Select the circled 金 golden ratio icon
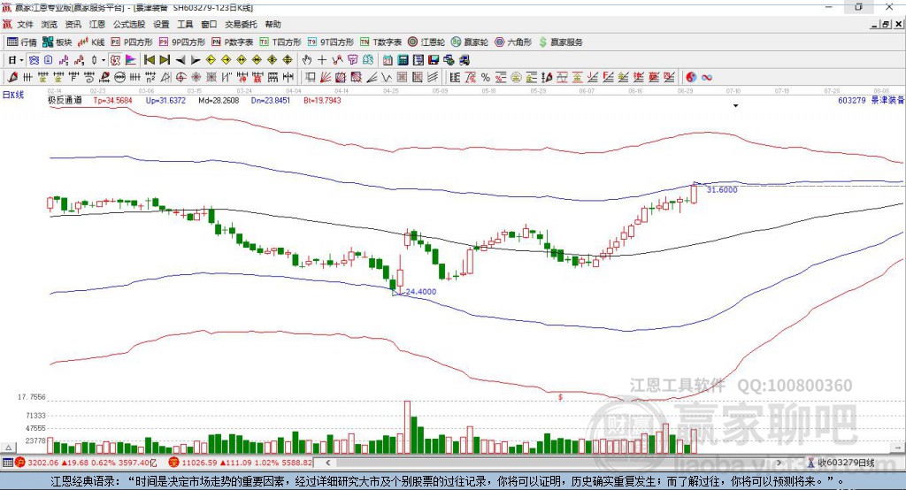Image resolution: width=906 pixels, height=490 pixels. (x=516, y=77)
